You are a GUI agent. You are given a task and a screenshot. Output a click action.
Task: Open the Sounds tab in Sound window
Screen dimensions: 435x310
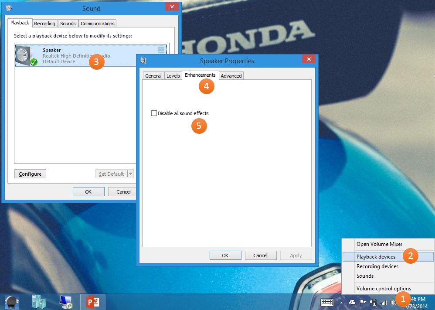(68, 24)
